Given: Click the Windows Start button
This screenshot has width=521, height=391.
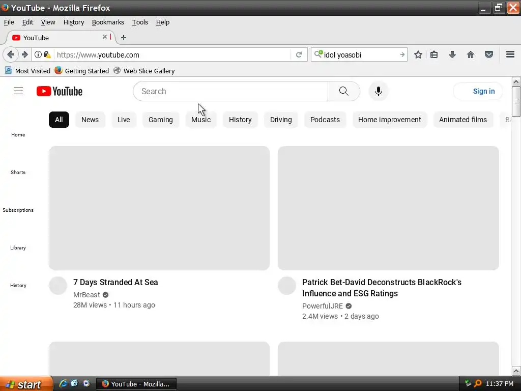Looking at the screenshot, I should [26, 384].
